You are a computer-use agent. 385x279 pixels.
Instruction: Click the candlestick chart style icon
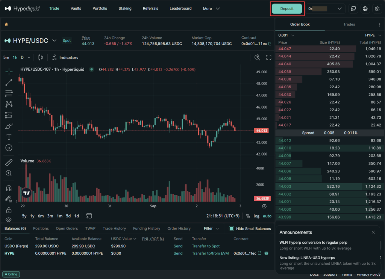tap(41, 57)
